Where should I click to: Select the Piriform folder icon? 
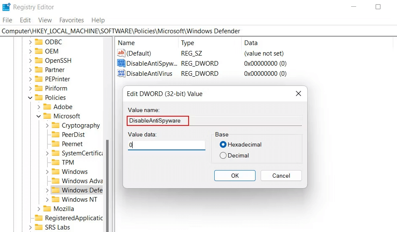(x=39, y=88)
